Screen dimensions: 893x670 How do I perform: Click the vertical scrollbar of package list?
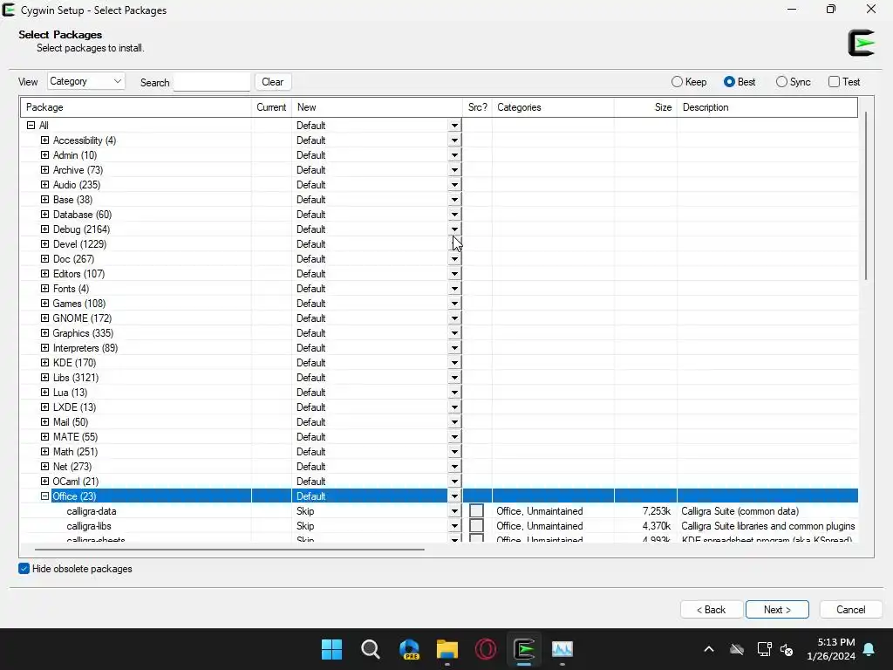[x=866, y=195]
